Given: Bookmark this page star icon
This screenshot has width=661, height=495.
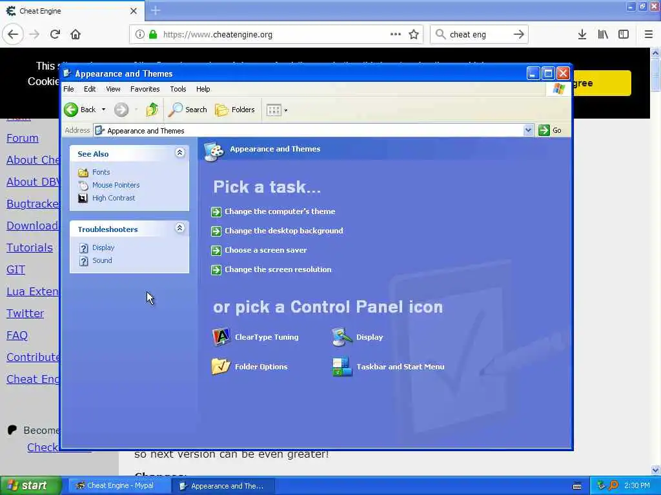Looking at the screenshot, I should pyautogui.click(x=414, y=35).
